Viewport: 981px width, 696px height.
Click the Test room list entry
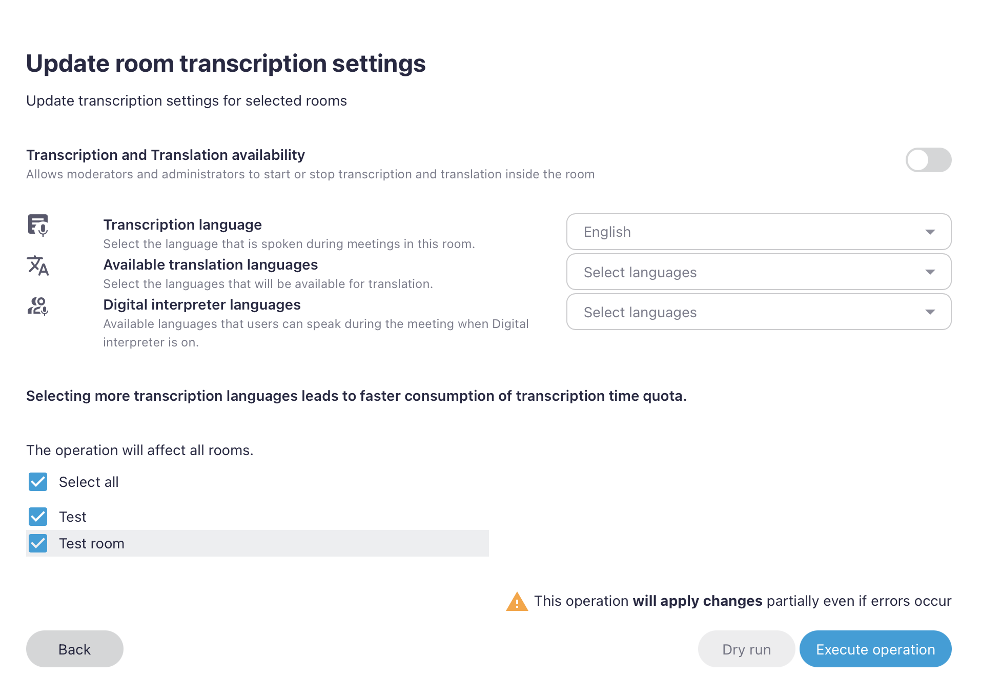[92, 543]
